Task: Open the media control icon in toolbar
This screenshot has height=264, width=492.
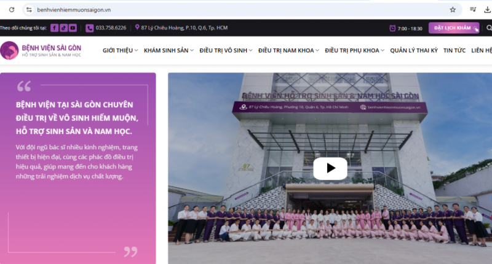Action: point(473,10)
